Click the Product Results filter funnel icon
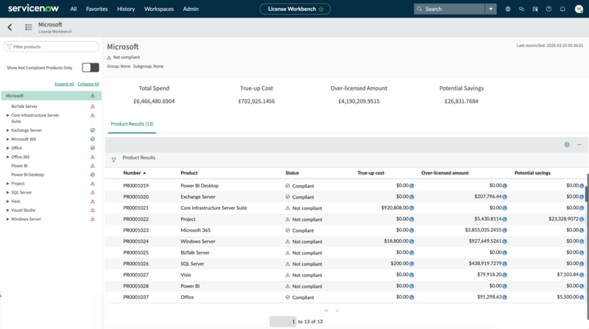Viewport: 589px width, 329px height. coord(114,160)
